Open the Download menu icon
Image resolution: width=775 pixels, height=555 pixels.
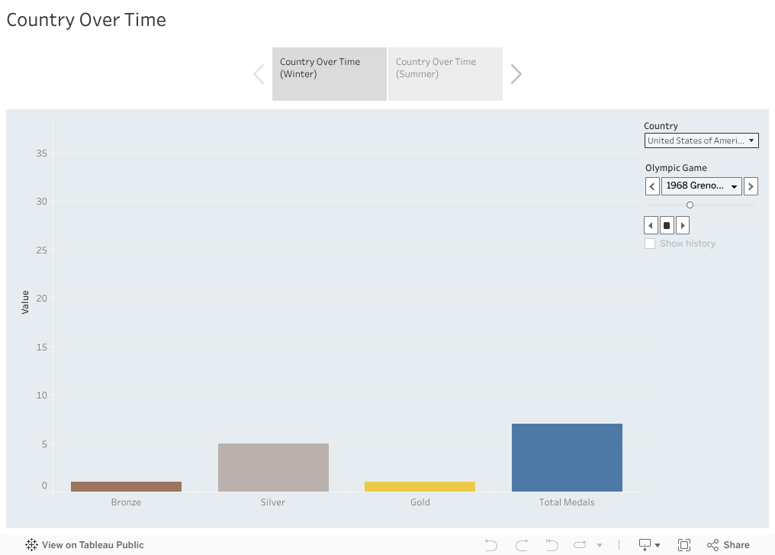pyautogui.click(x=648, y=545)
